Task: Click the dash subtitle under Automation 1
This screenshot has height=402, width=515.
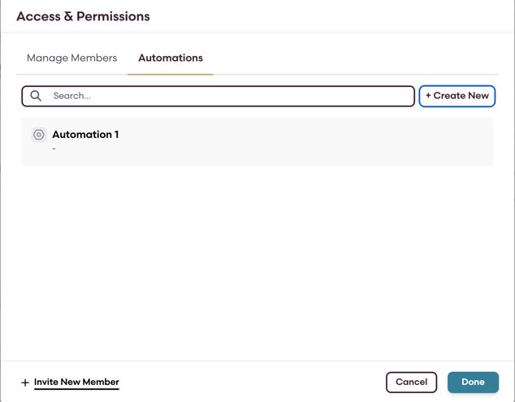Action: point(54,149)
